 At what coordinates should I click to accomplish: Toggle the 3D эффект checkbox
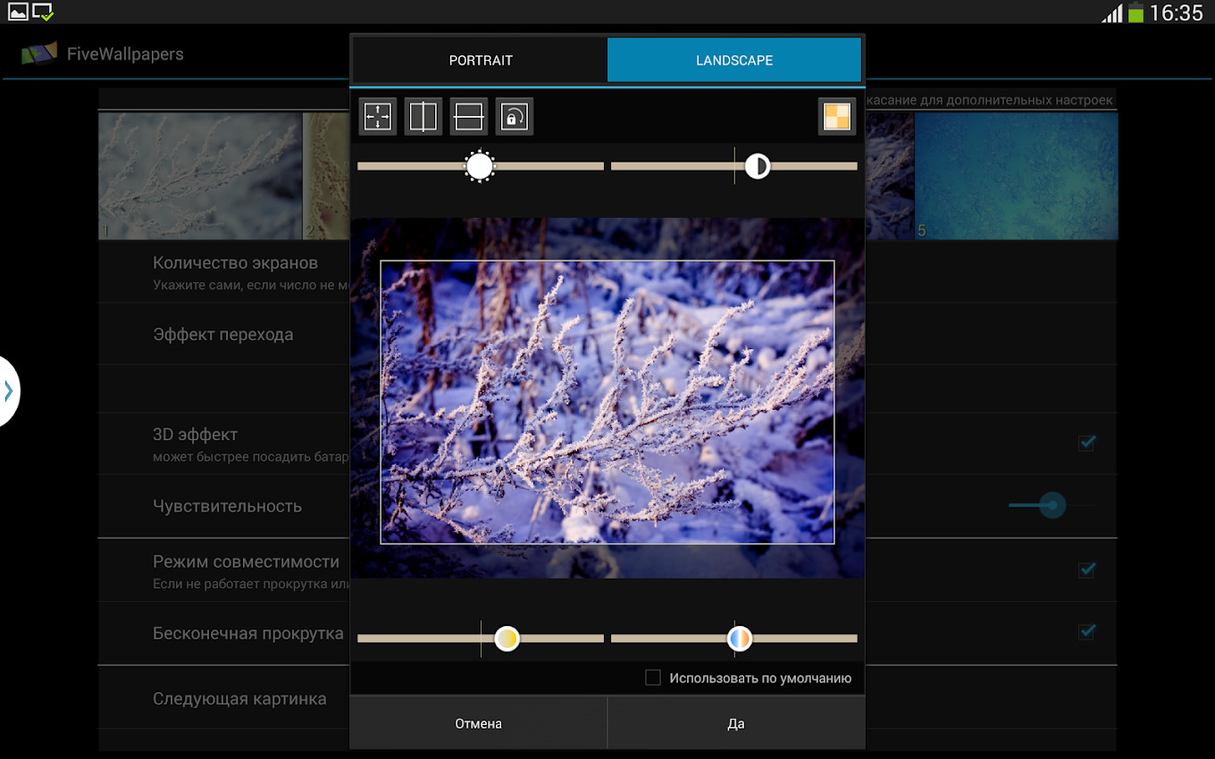click(x=1086, y=443)
